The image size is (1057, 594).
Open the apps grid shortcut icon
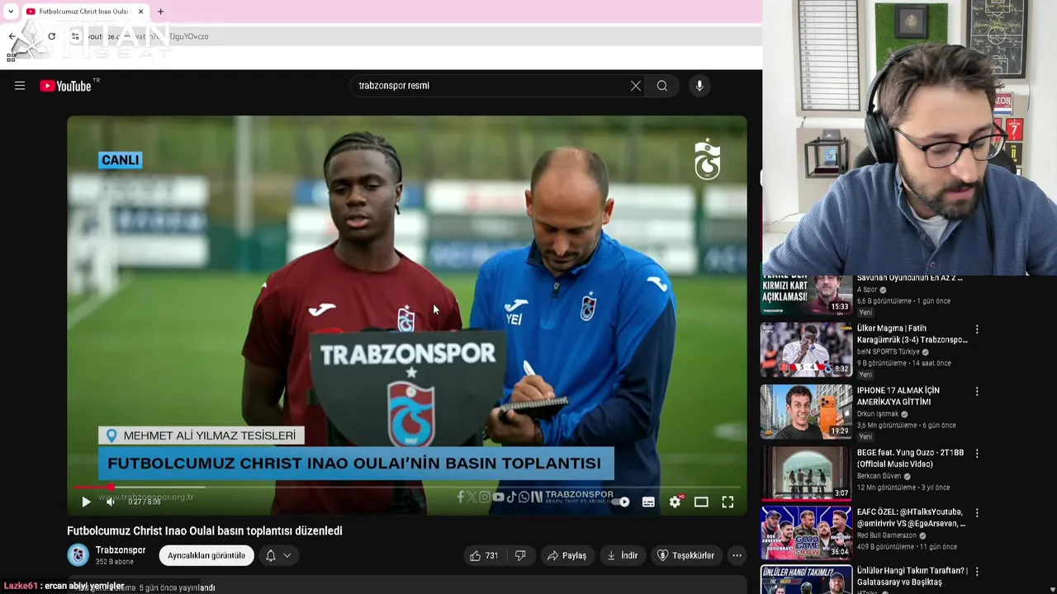pos(11,57)
